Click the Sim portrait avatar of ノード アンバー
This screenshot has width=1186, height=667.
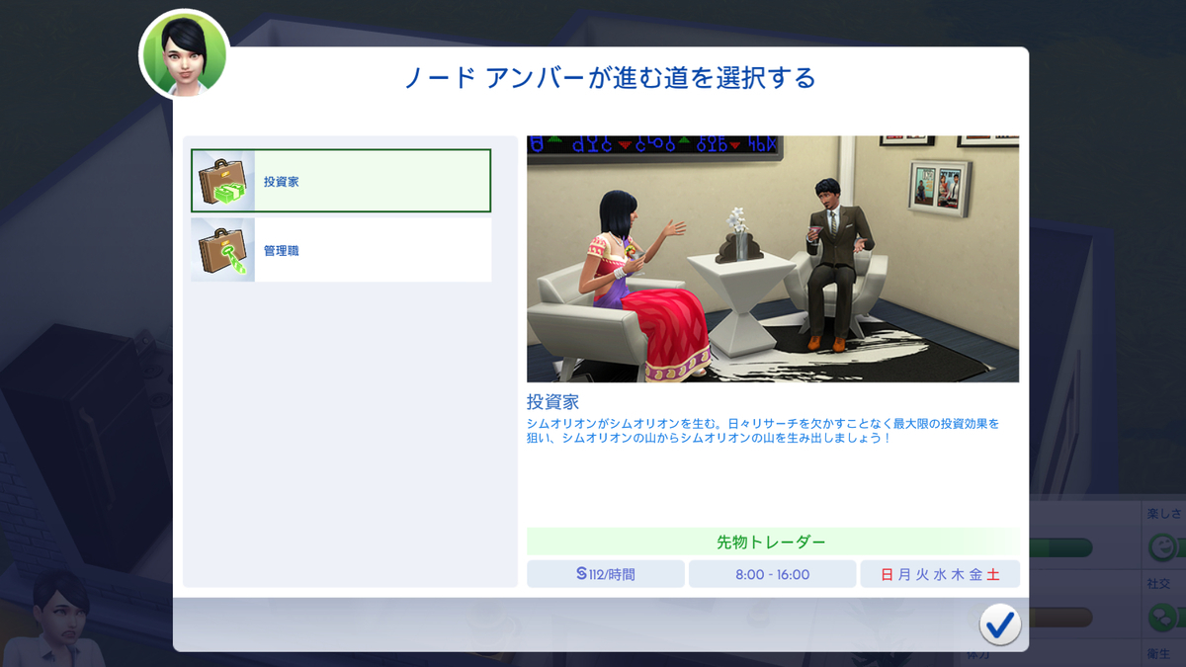[184, 53]
